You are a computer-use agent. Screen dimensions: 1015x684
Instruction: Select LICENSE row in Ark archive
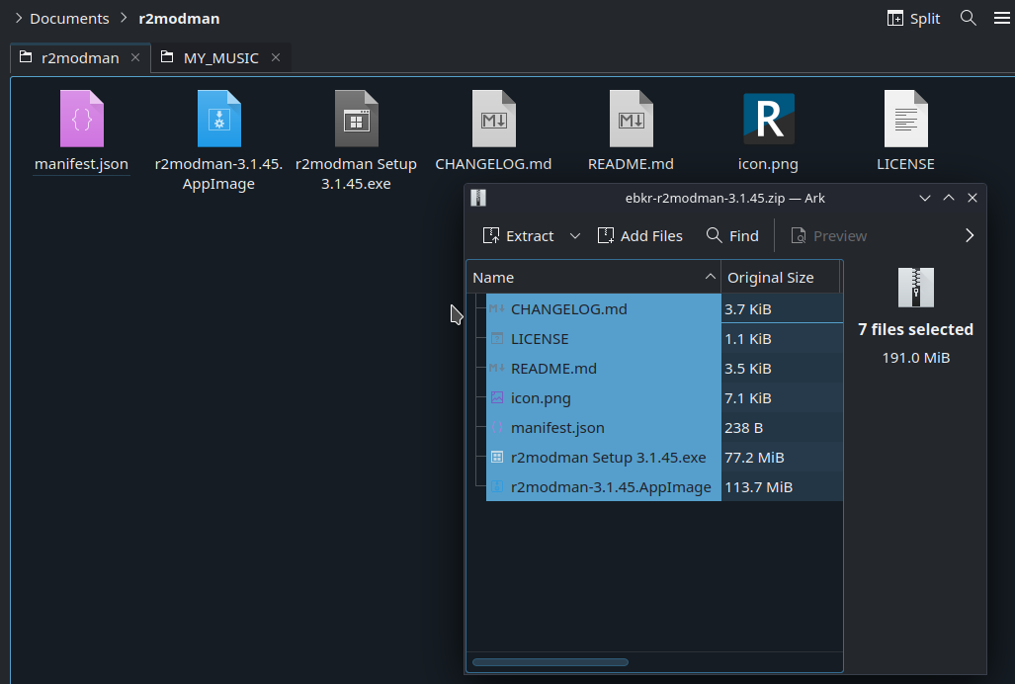603,339
